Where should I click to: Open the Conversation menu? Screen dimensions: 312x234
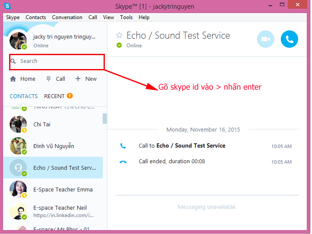(67, 17)
